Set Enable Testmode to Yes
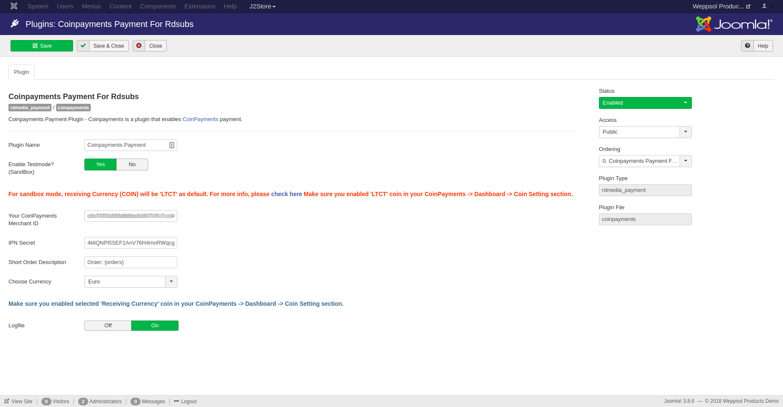The width and height of the screenshot is (783, 407). (x=100, y=164)
